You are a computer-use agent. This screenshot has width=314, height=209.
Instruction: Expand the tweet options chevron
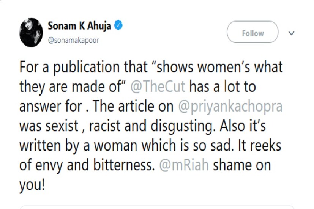coord(292,33)
